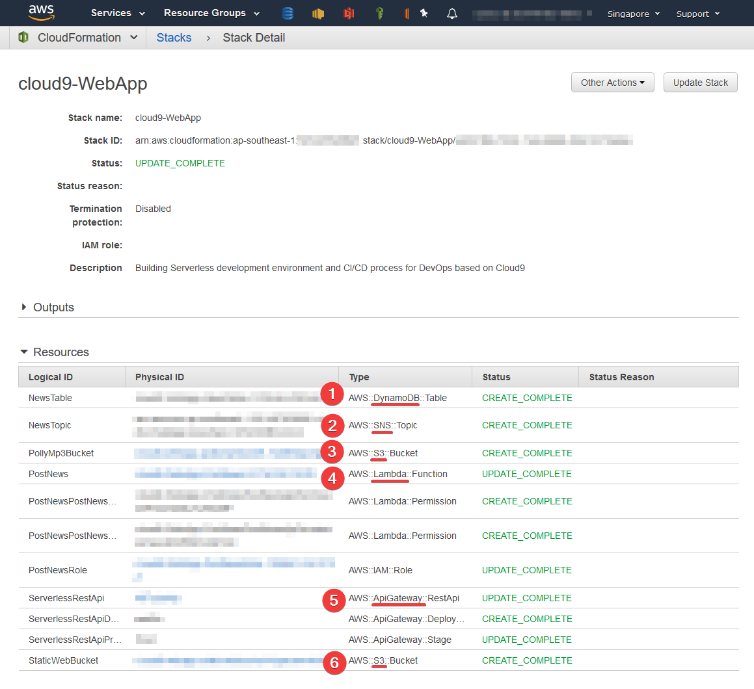This screenshot has height=689, width=754.
Task: Click the green CloudFormation service icon
Action: [23, 37]
